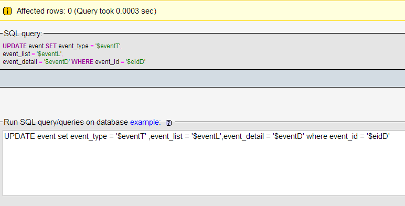Click inside the SQL query textarea
The image size is (405, 206).
pos(204,163)
